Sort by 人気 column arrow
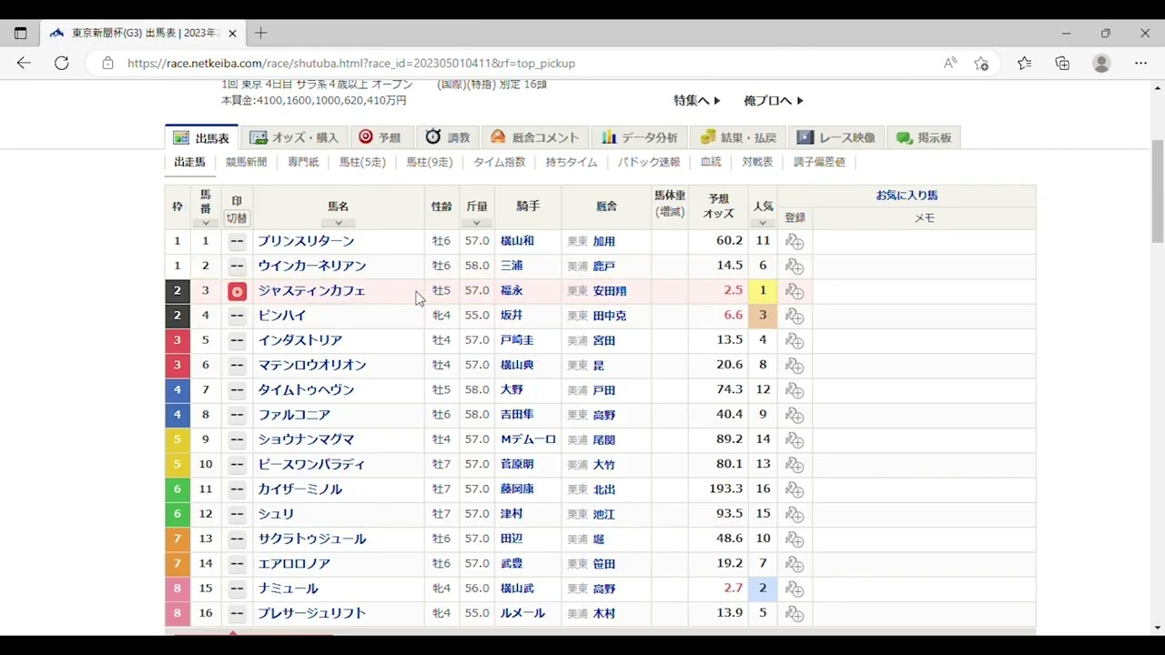 [763, 223]
